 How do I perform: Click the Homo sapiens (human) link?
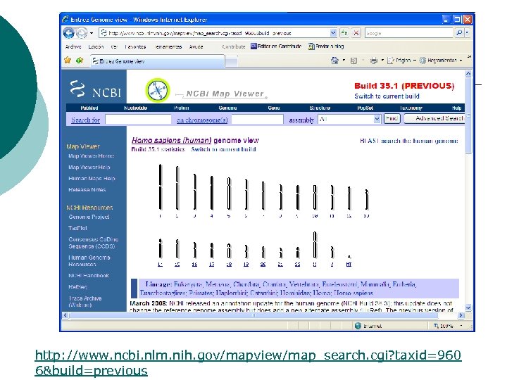[x=171, y=140]
